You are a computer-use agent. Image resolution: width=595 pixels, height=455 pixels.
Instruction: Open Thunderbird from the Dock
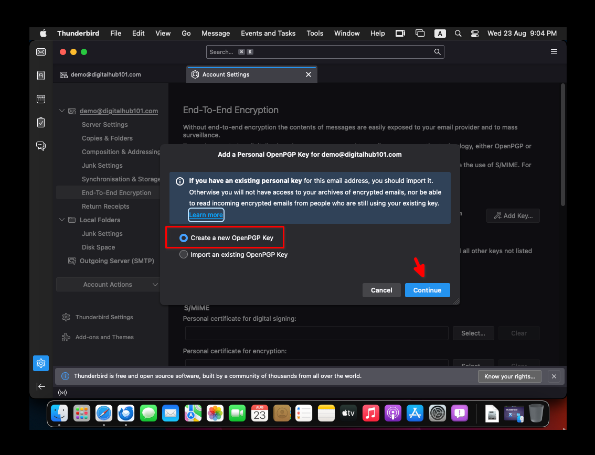point(126,413)
